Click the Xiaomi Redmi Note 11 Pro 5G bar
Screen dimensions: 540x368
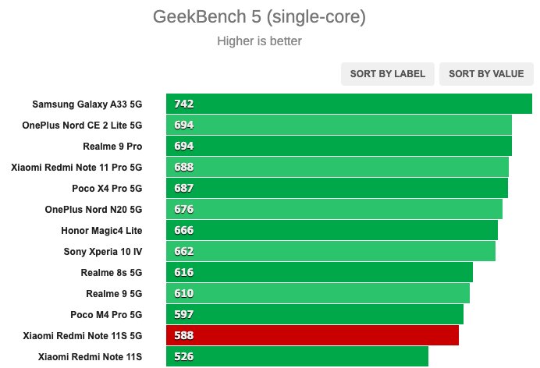[x=337, y=167]
